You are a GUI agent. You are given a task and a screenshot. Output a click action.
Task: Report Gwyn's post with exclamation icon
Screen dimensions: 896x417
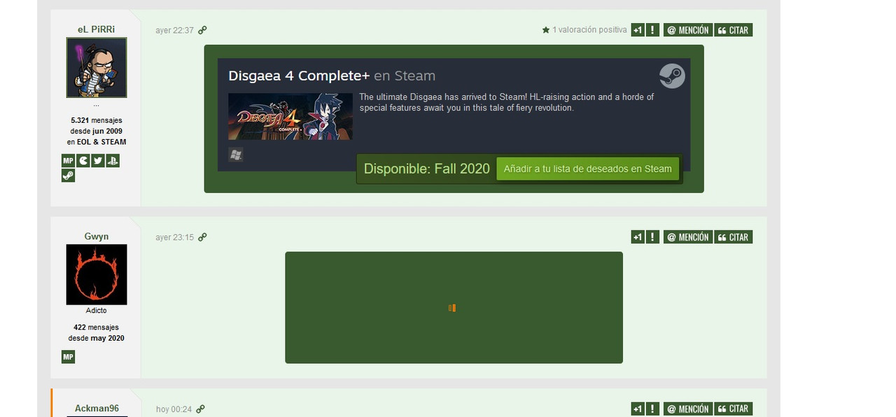[652, 237]
